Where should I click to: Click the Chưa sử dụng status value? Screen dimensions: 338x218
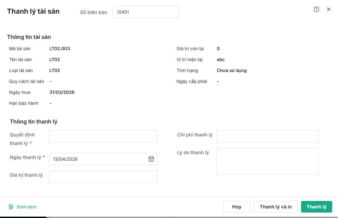pos(232,71)
